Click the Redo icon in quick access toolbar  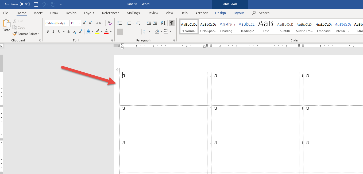tap(53, 4)
